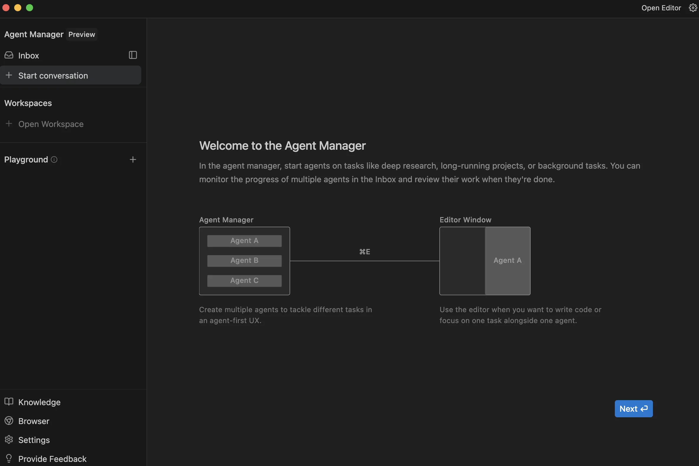
Task: Select Start conversation
Action: click(x=53, y=75)
